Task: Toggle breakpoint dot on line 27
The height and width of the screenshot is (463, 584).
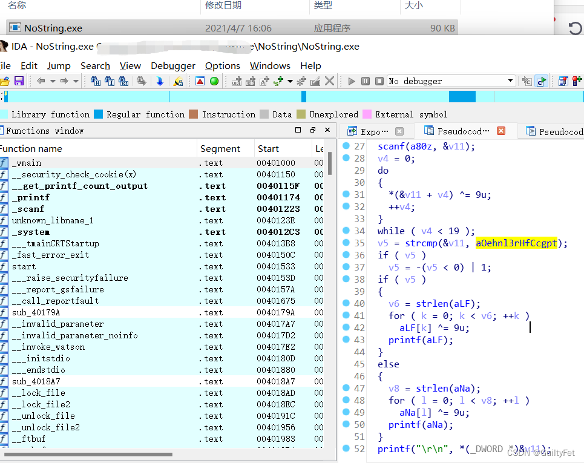Action: [346, 146]
